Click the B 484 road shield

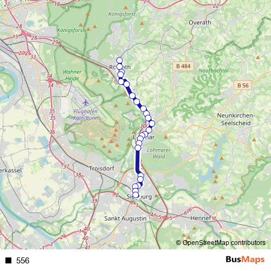point(183,66)
